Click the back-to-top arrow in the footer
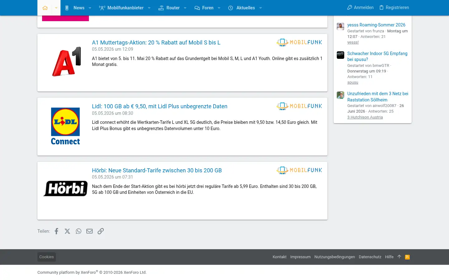This screenshot has width=449, height=280. coord(399,257)
